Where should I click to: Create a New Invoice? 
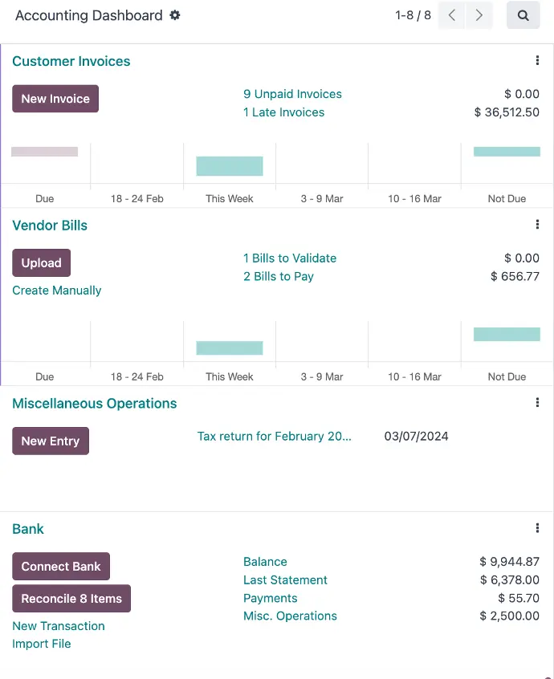[55, 99]
